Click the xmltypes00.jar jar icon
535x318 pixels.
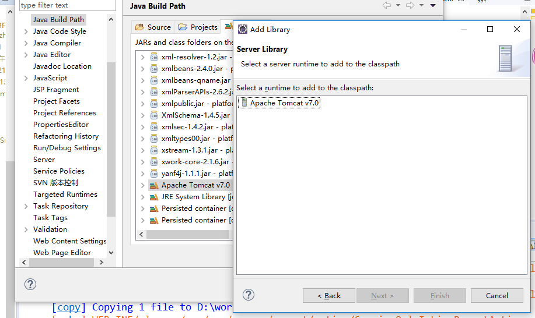click(x=154, y=139)
